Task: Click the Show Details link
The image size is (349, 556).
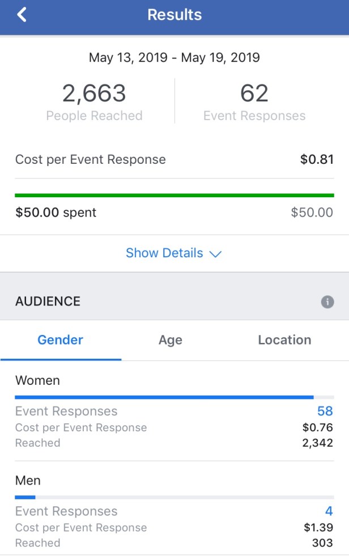Action: [x=164, y=253]
